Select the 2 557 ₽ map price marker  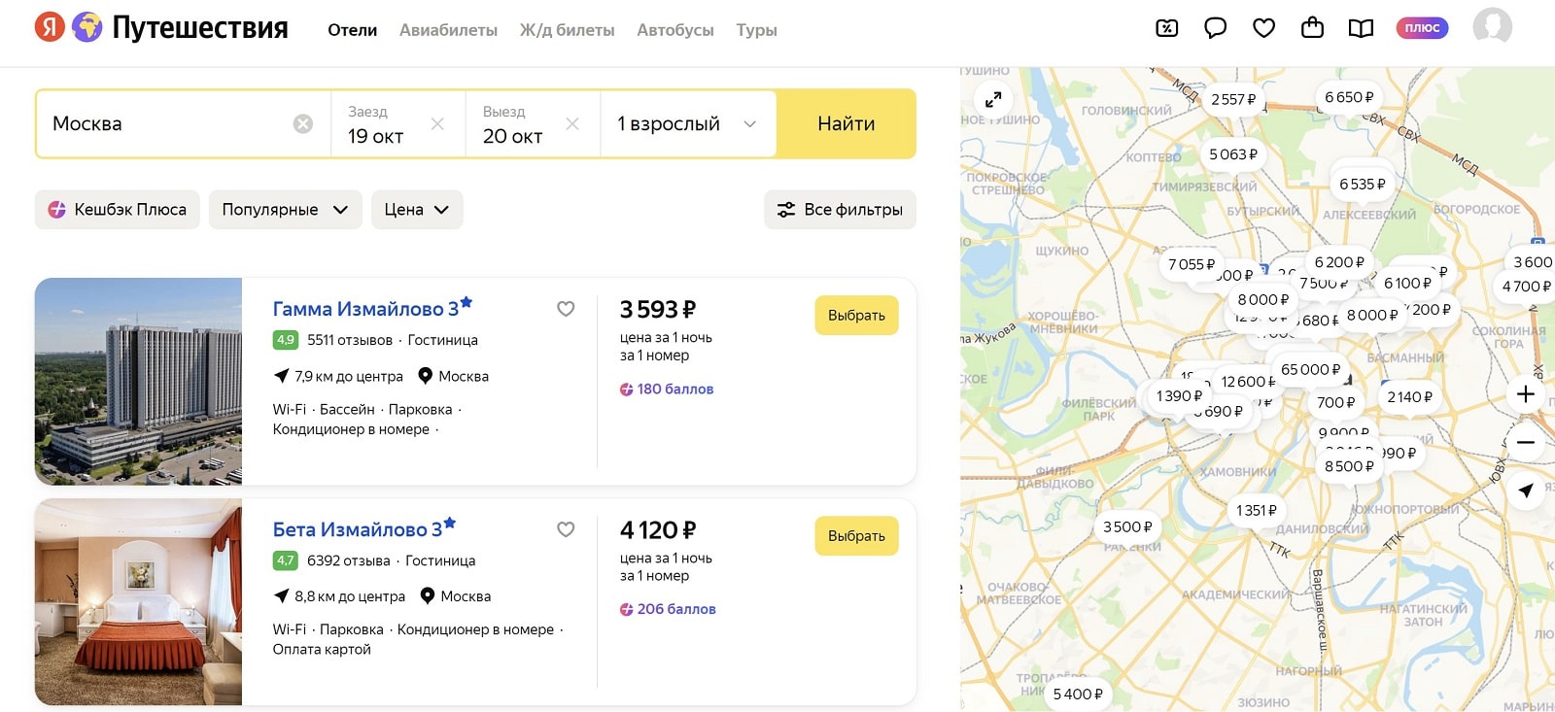1233,99
